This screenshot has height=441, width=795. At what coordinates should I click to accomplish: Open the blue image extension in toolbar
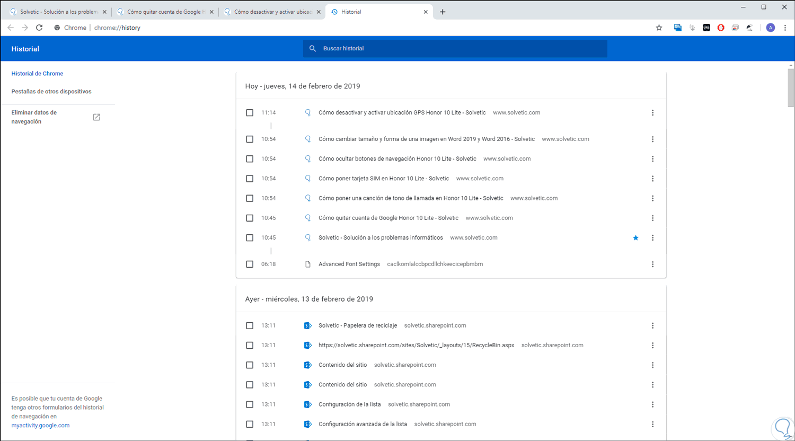(x=677, y=28)
